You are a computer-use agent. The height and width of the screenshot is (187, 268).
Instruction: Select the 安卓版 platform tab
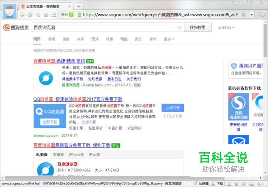tap(59, 155)
